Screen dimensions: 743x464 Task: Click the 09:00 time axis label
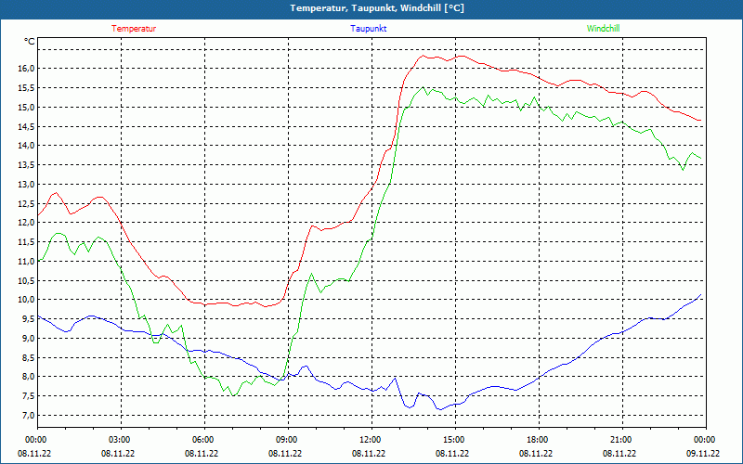[x=286, y=440]
